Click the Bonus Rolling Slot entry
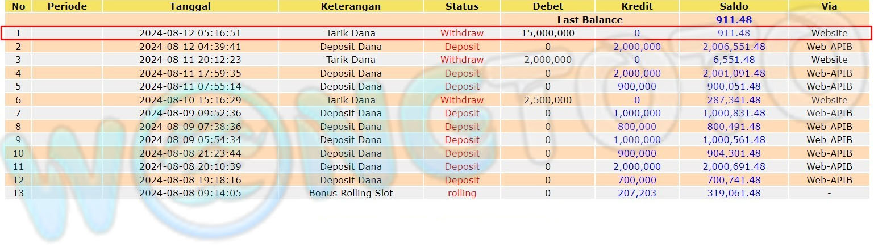Viewport: 874px width, 247px height. [x=351, y=193]
